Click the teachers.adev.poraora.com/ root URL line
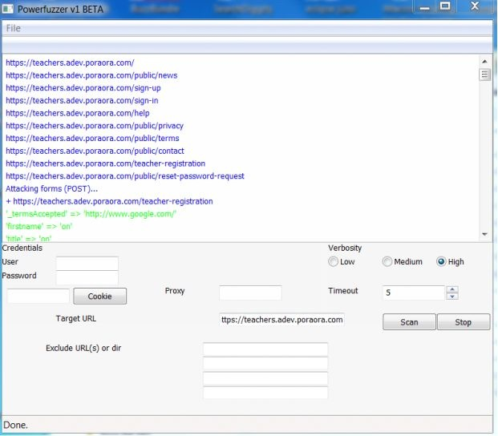The width and height of the screenshot is (498, 436). click(x=70, y=63)
